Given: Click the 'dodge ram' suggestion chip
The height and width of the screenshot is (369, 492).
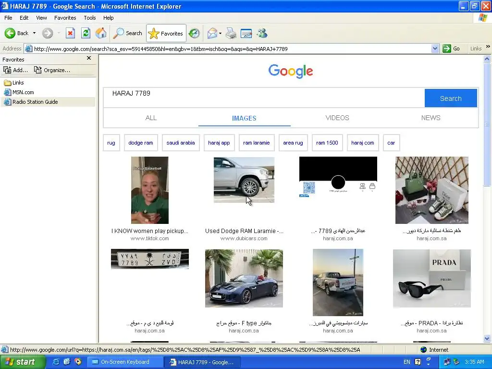Looking at the screenshot, I should click(x=141, y=143).
